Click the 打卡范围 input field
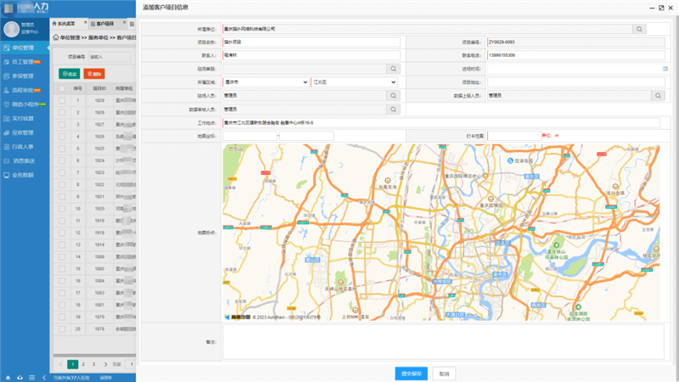This screenshot has height=382, width=679. tap(514, 136)
